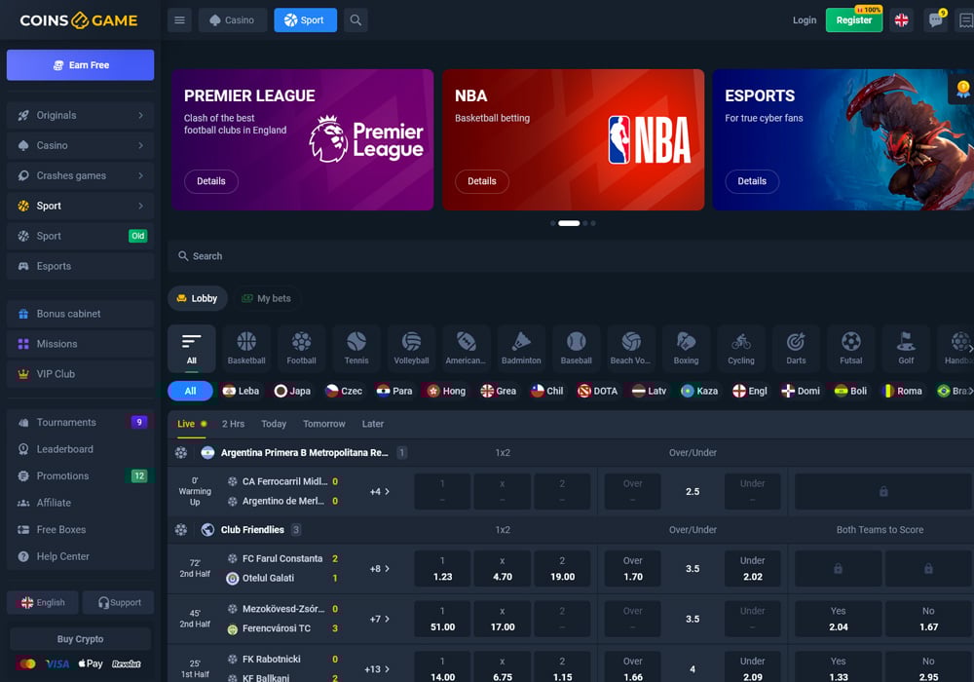Select the Baseball sport icon
The width and height of the screenshot is (974, 682).
tap(576, 348)
